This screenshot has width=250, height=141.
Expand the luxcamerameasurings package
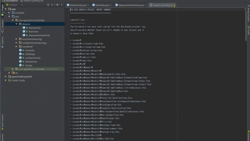pos(16,39)
